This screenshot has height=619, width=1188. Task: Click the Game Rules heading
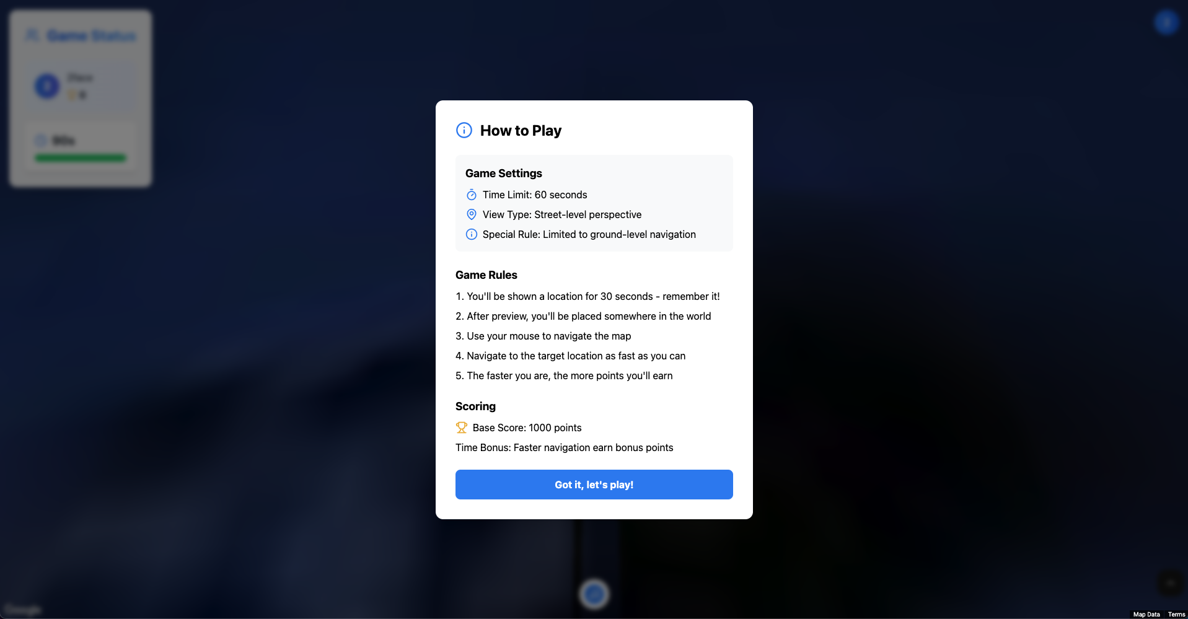point(486,275)
